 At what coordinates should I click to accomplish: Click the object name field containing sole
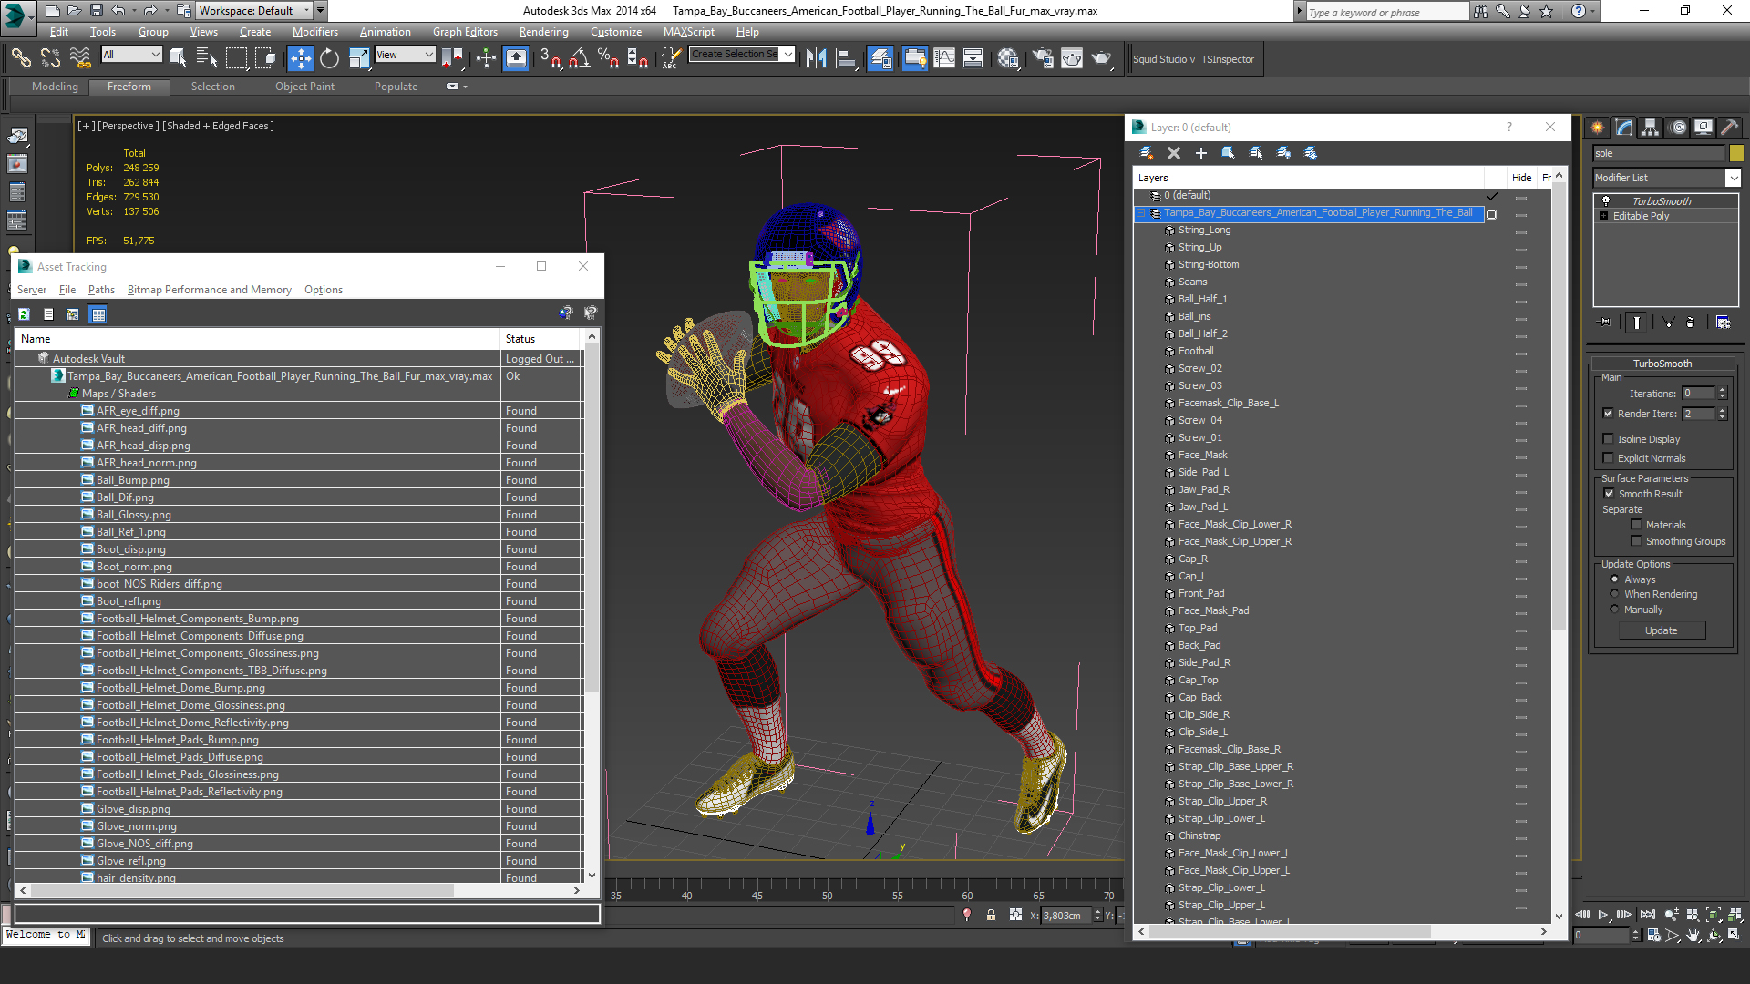coord(1659,153)
